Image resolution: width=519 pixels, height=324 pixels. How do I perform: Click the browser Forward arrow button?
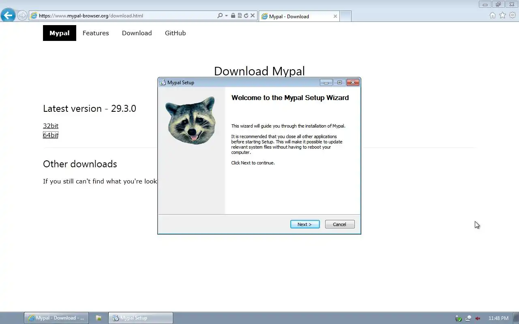tap(22, 15)
